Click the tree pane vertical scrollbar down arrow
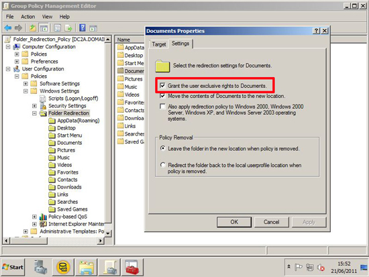The width and height of the screenshot is (369, 277). [x=108, y=233]
